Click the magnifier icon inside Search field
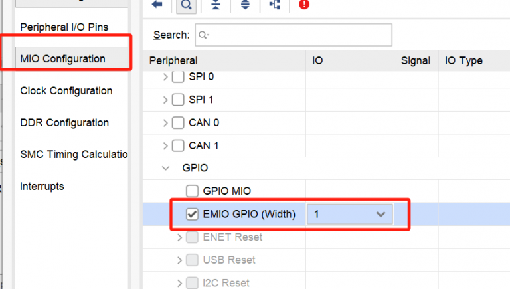 [x=204, y=35]
